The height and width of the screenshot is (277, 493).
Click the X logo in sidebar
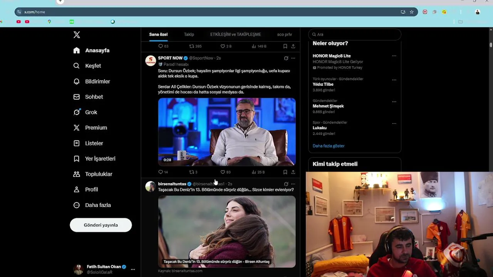point(77,35)
